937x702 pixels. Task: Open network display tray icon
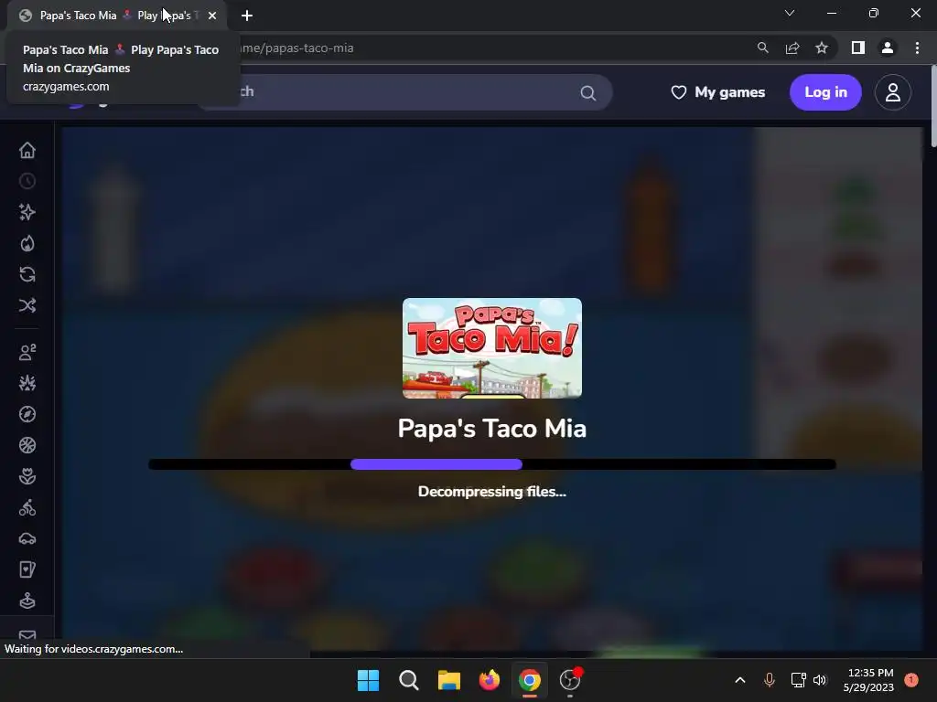(798, 680)
